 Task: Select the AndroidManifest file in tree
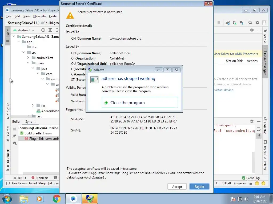coord(48,111)
